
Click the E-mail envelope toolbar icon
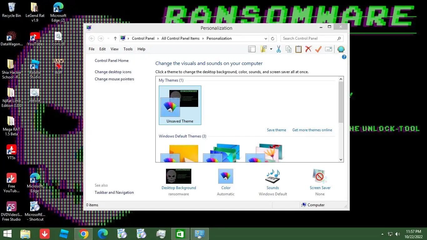tap(328, 49)
